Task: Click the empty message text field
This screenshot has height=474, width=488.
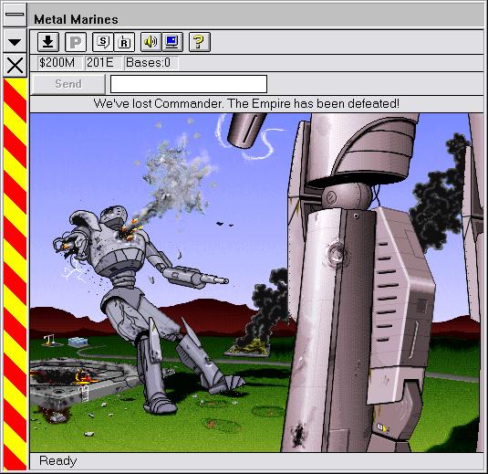Action: click(x=189, y=84)
